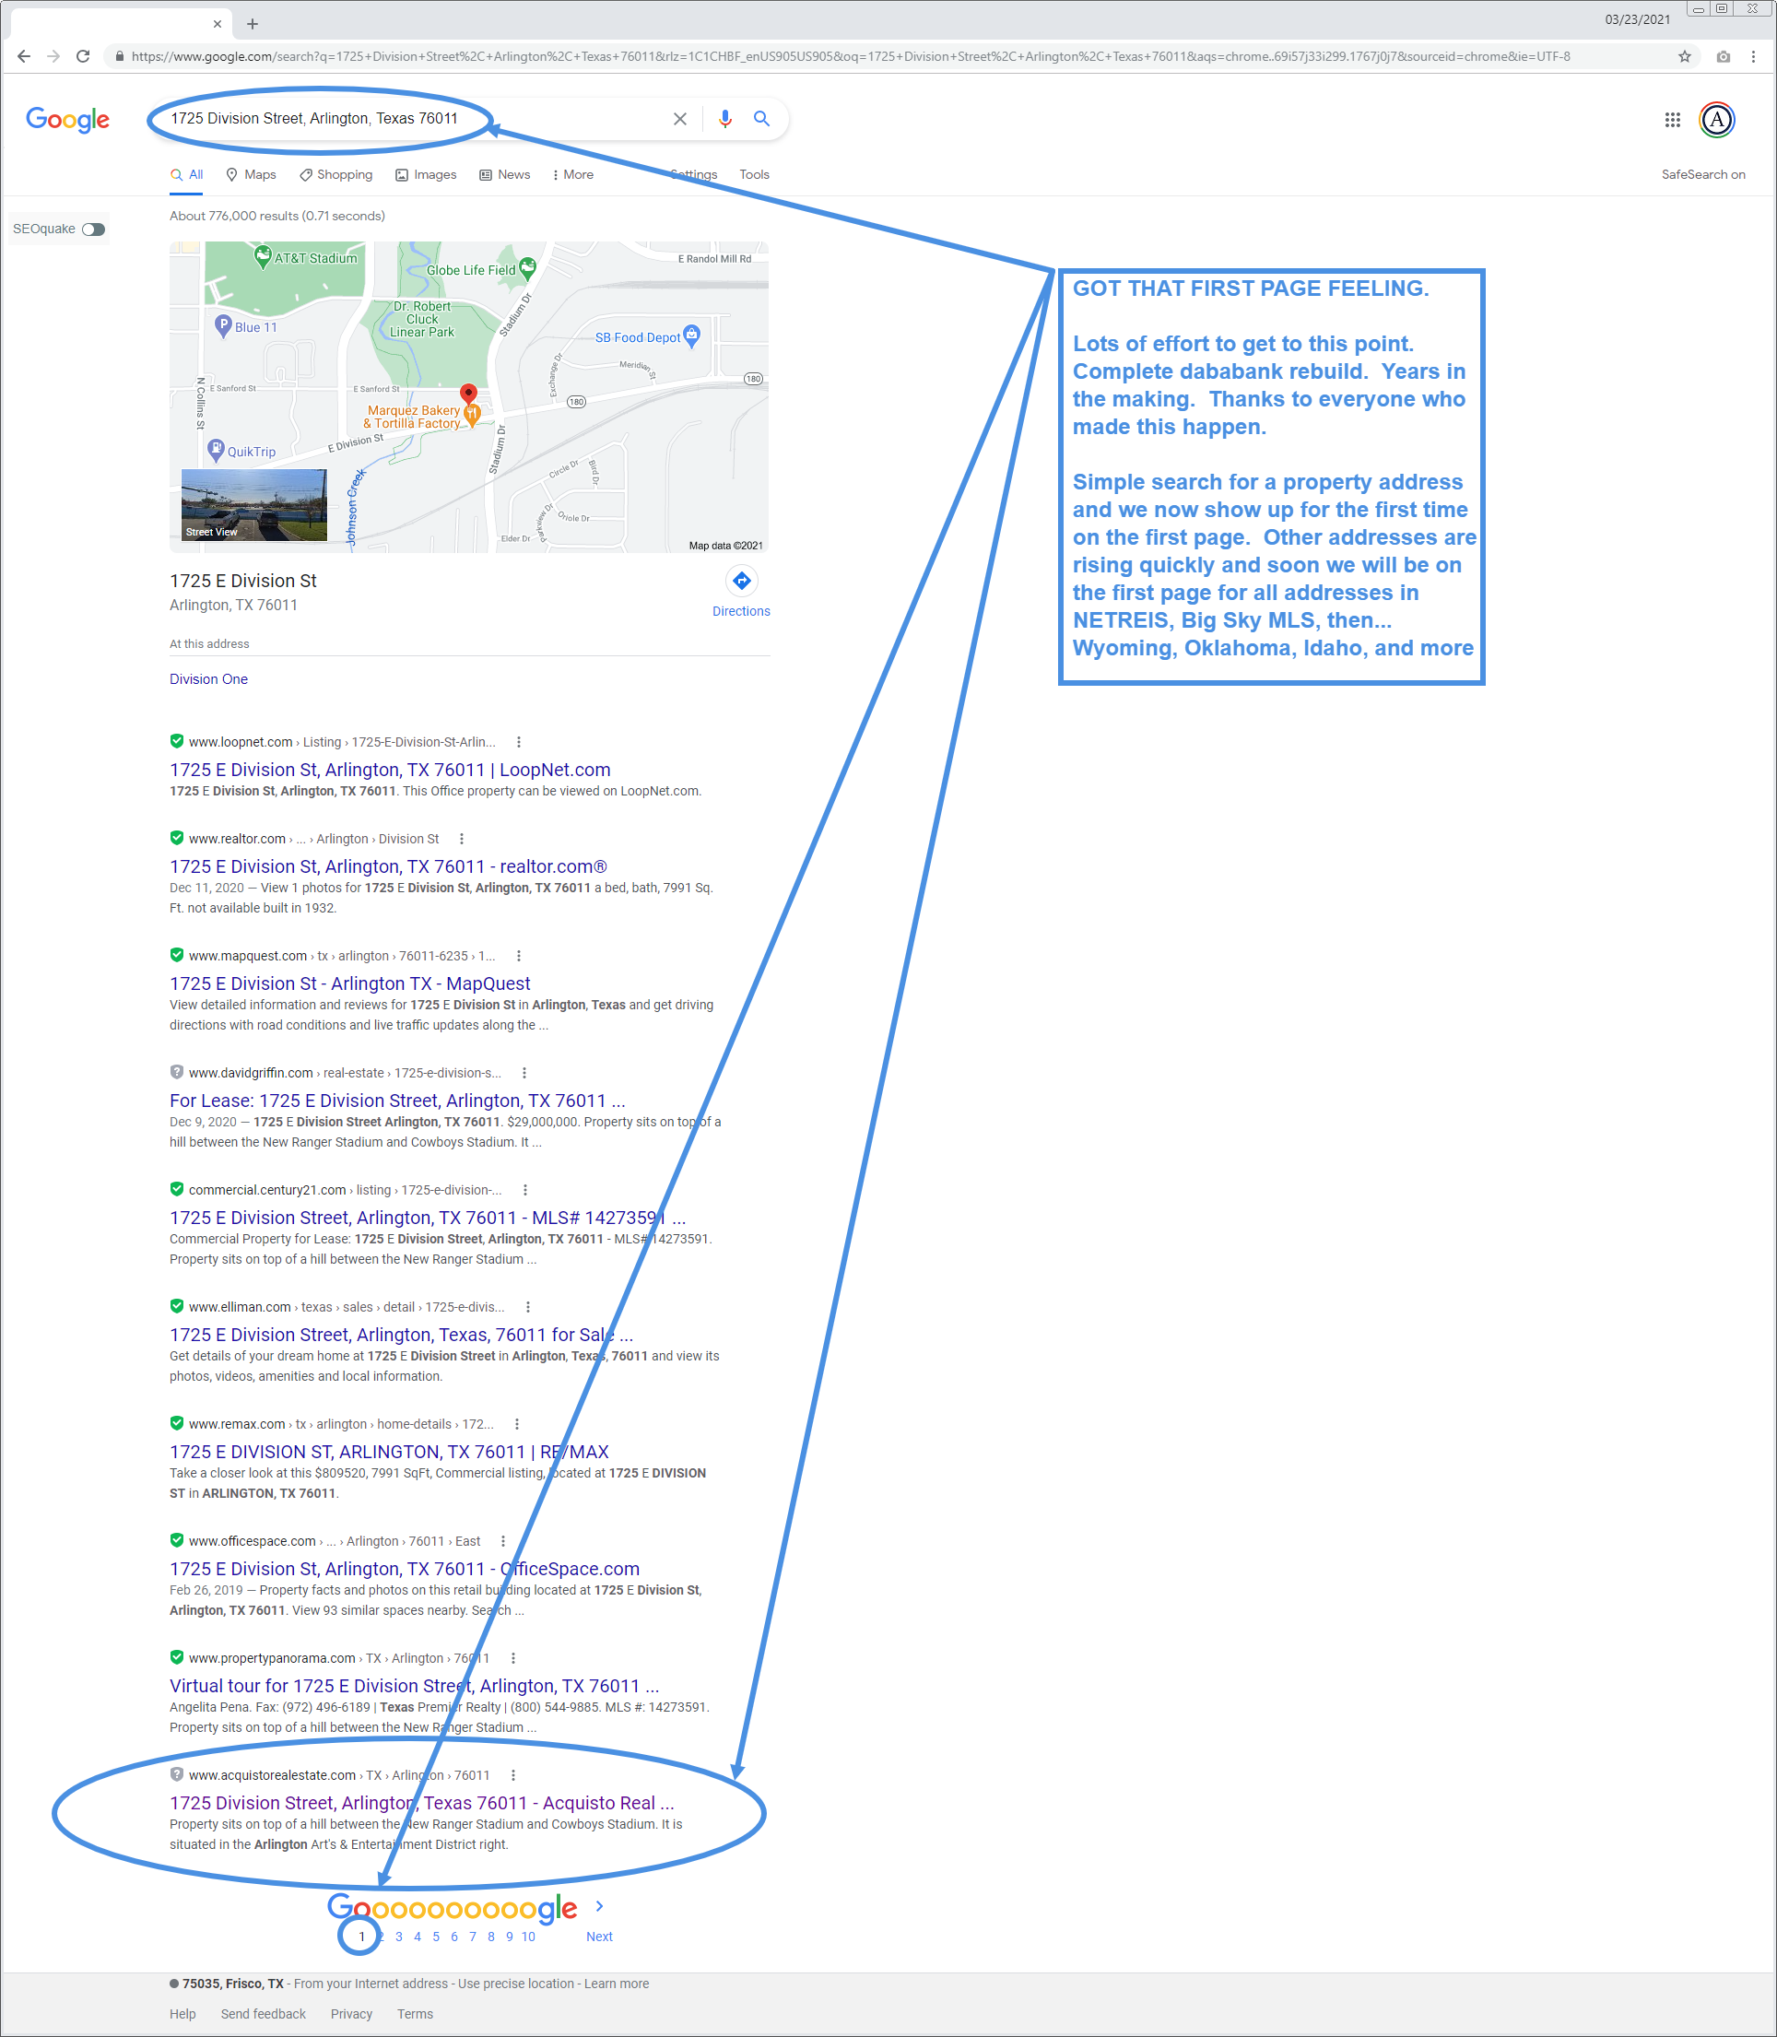The width and height of the screenshot is (1777, 2037).
Task: Click SafeSearch on setting
Action: click(1702, 174)
